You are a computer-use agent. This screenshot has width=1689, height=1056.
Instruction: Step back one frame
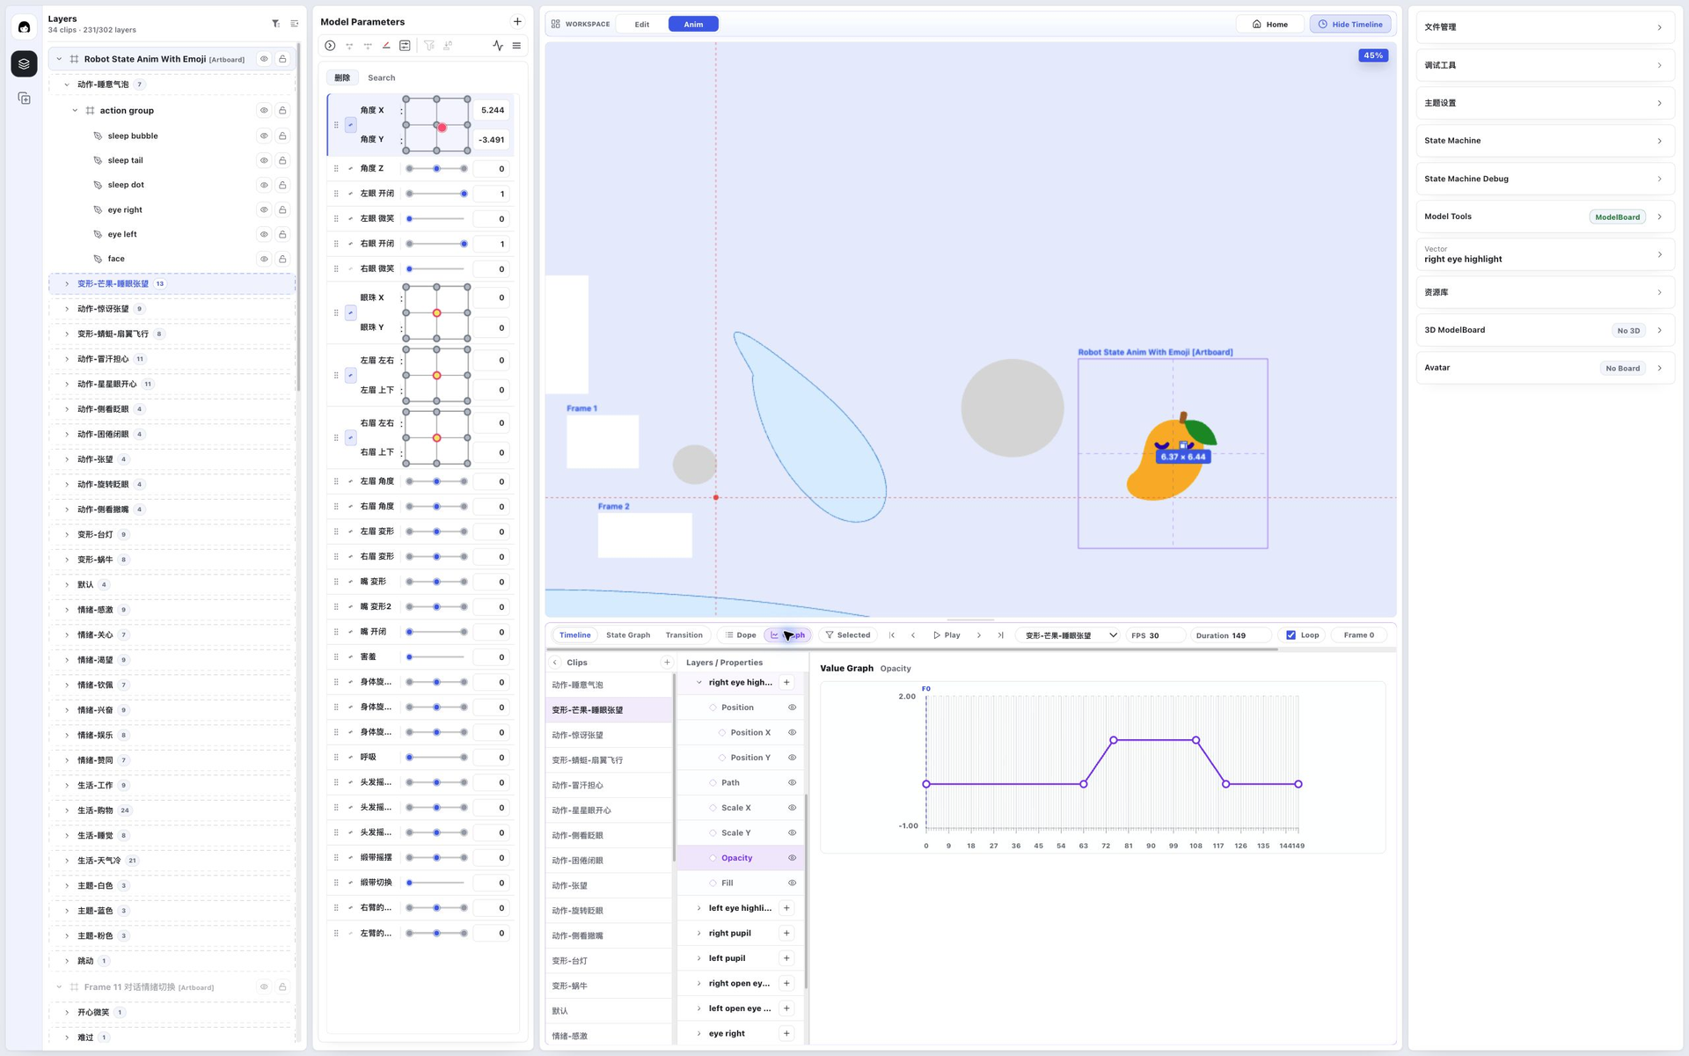[913, 635]
